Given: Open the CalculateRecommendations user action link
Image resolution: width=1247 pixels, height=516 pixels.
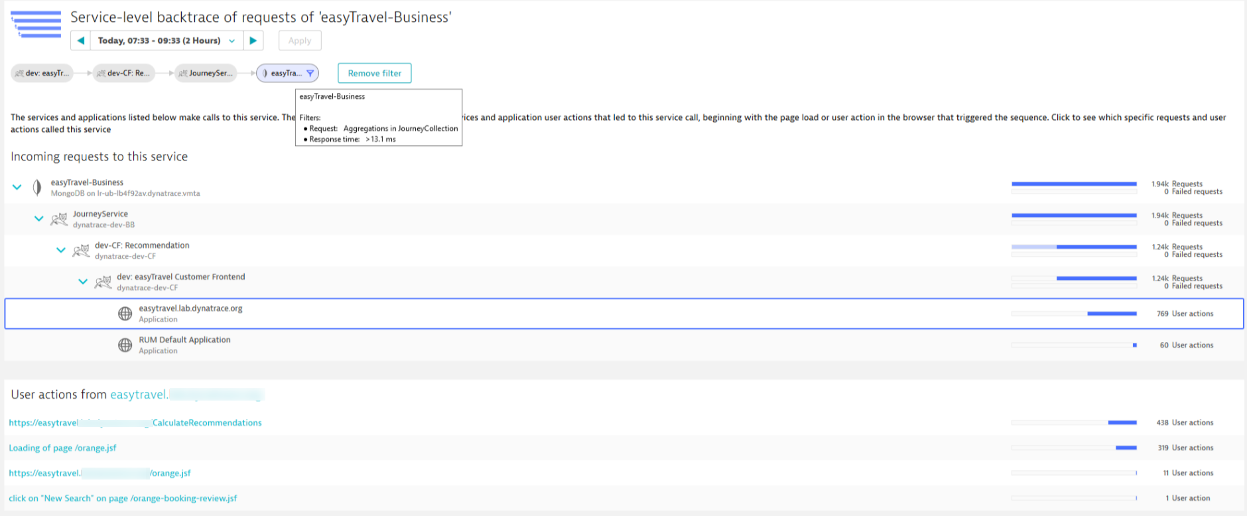Looking at the screenshot, I should pos(135,422).
